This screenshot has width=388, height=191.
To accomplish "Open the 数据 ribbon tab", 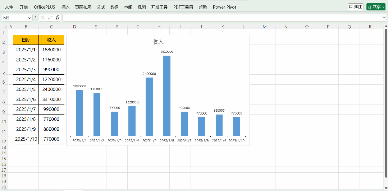I will click(x=114, y=7).
